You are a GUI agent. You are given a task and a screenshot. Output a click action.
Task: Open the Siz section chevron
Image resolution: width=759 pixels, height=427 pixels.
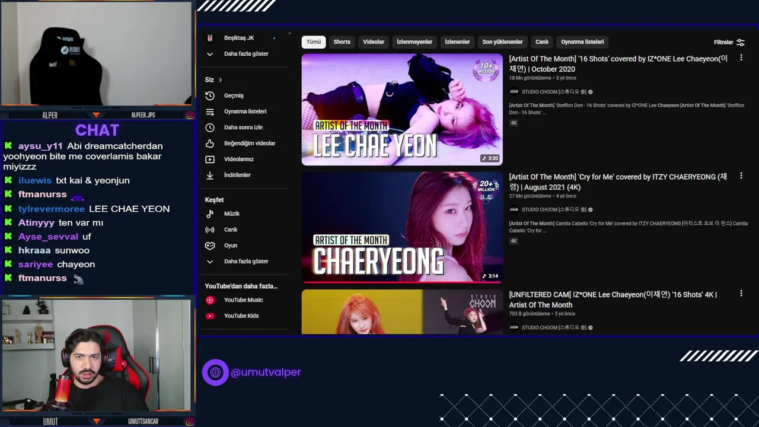[x=220, y=80]
